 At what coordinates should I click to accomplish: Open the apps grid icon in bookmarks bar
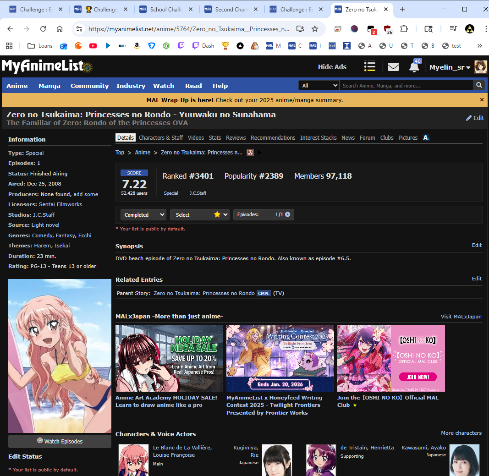coord(9,46)
